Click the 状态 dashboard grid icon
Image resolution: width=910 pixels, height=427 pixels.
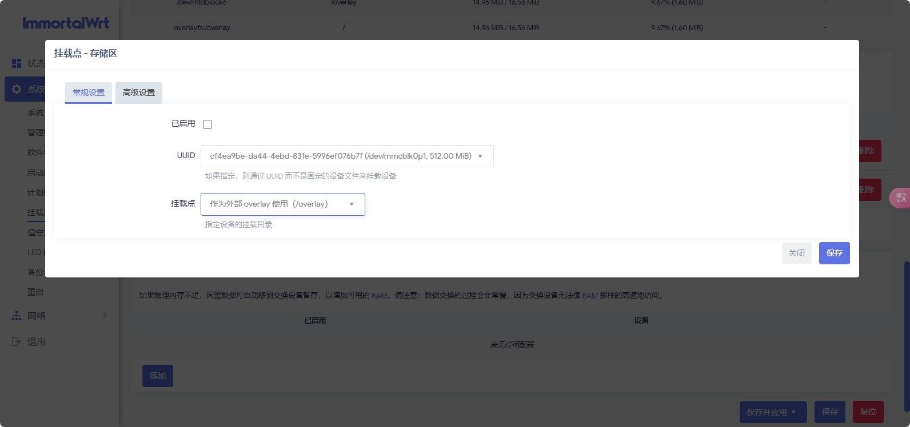tap(17, 63)
